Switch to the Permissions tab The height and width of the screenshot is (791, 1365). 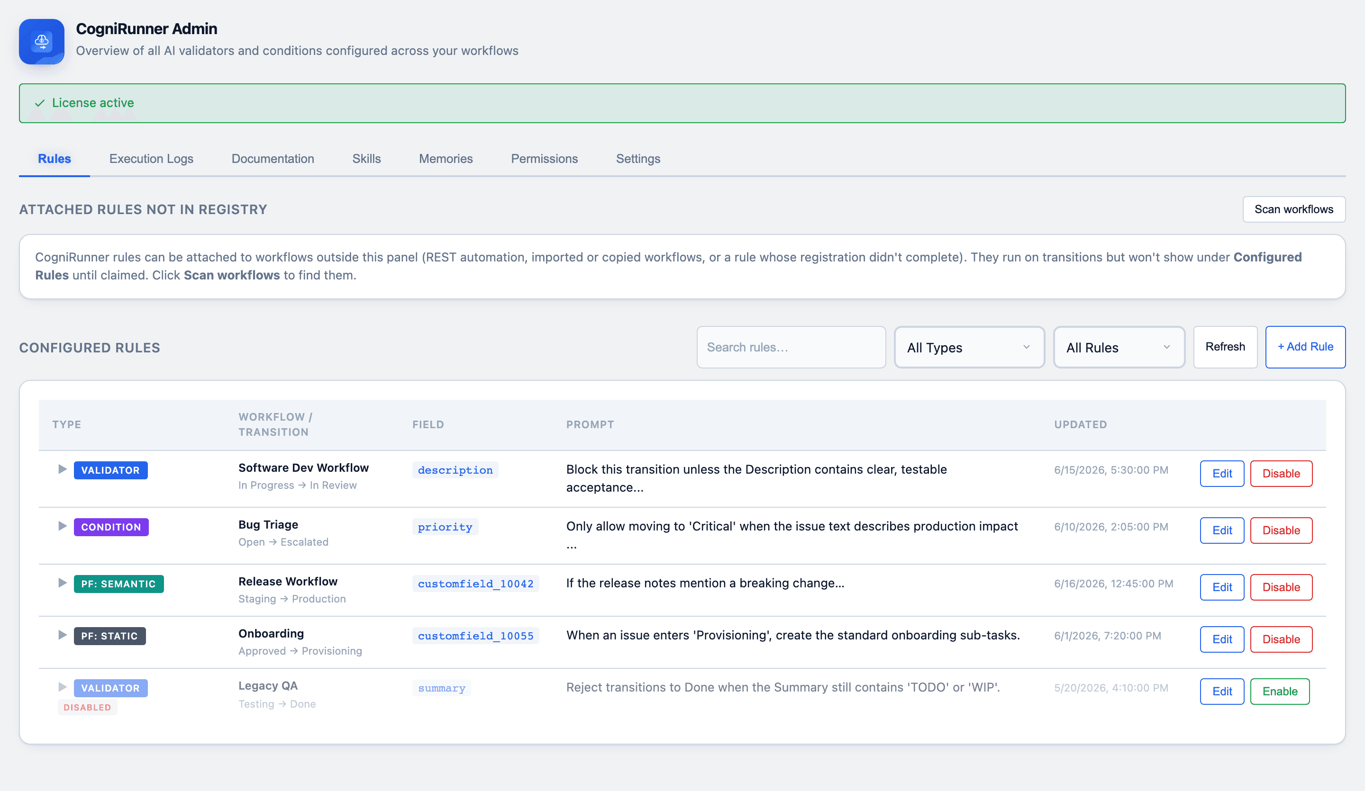[545, 159]
